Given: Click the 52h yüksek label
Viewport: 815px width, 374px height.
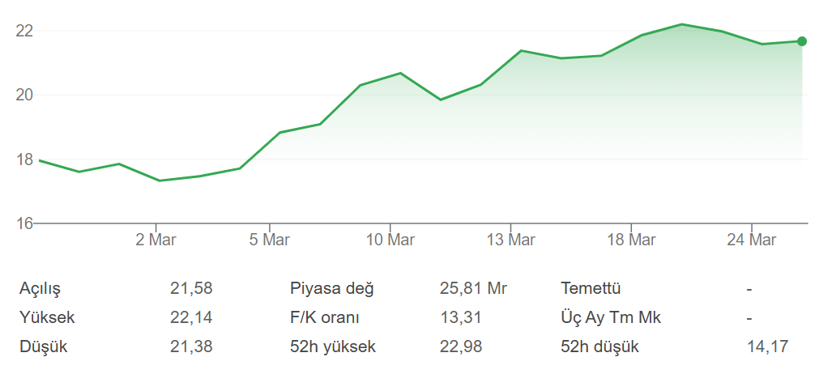Looking at the screenshot, I should point(333,347).
